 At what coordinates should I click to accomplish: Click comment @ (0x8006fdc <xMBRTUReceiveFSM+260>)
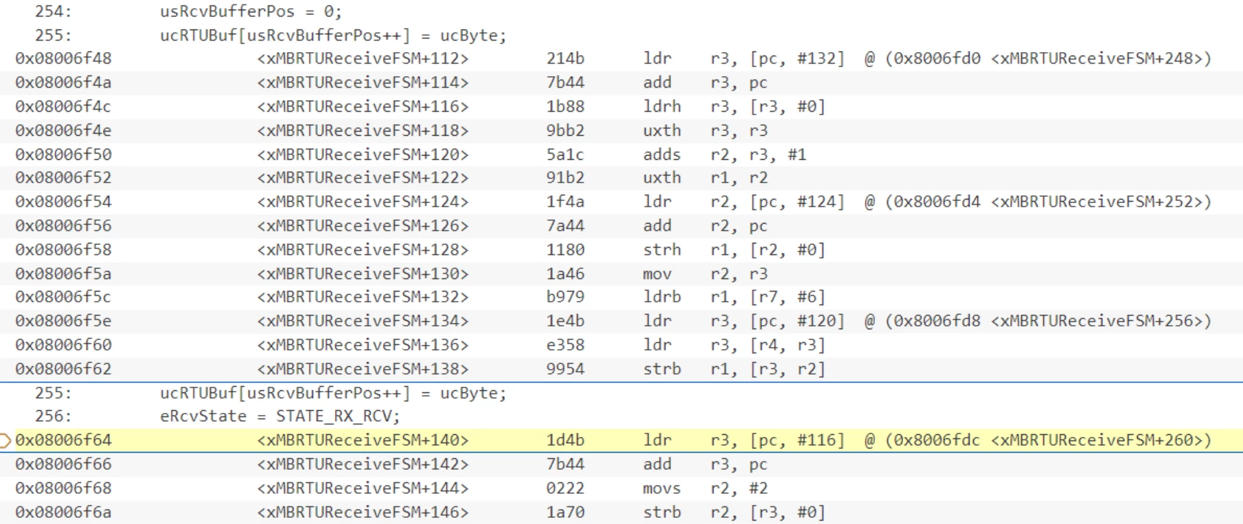(x=1038, y=440)
